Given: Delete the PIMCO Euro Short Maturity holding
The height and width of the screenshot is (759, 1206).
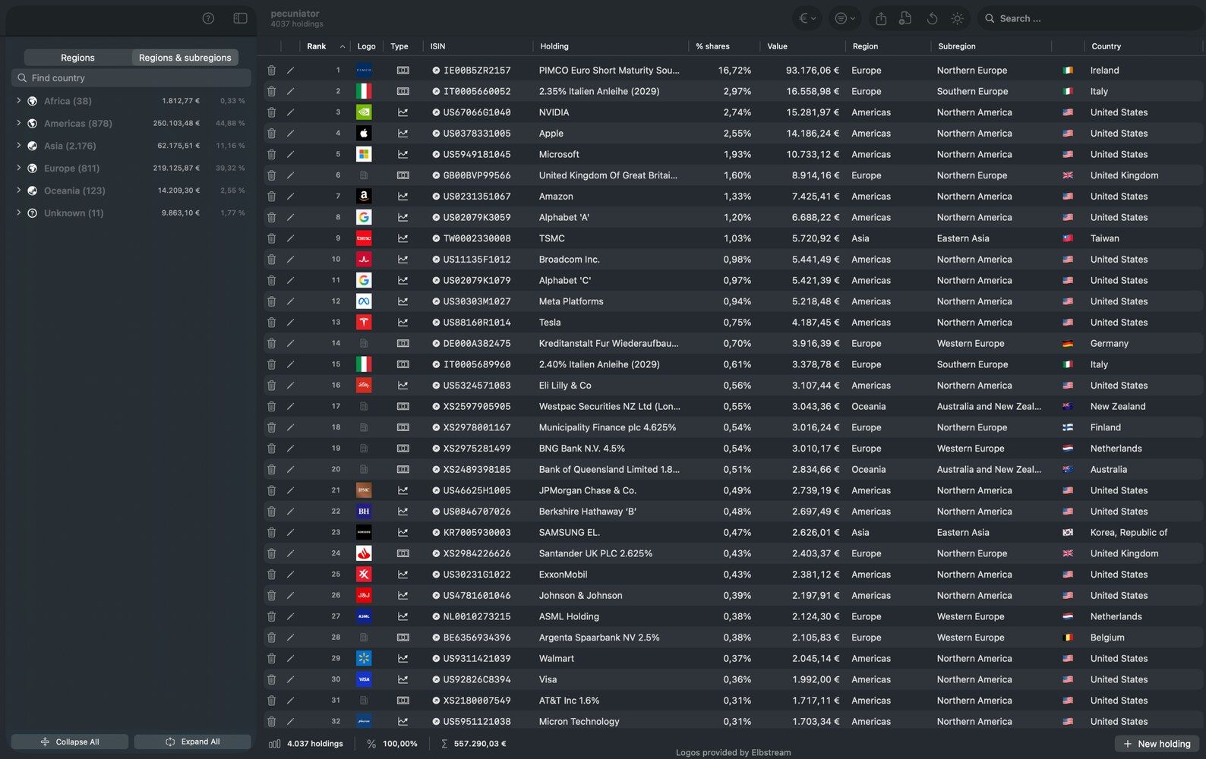Looking at the screenshot, I should [x=271, y=70].
